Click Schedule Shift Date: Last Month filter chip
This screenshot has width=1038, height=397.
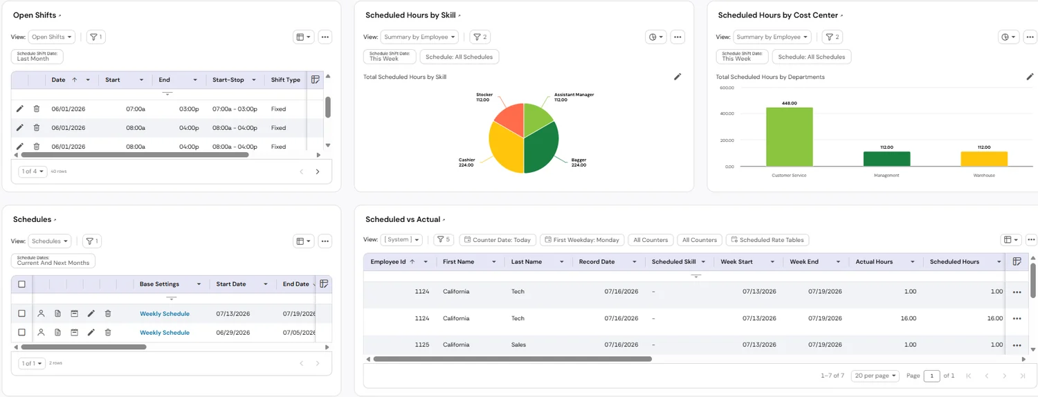tap(37, 57)
